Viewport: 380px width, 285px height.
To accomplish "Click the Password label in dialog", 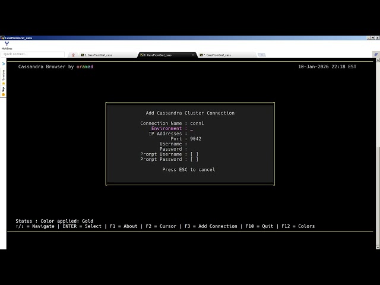I will pyautogui.click(x=170, y=149).
